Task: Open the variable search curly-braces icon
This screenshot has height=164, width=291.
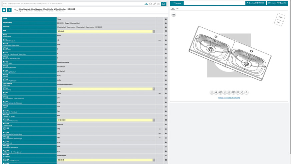Action: 158,4
